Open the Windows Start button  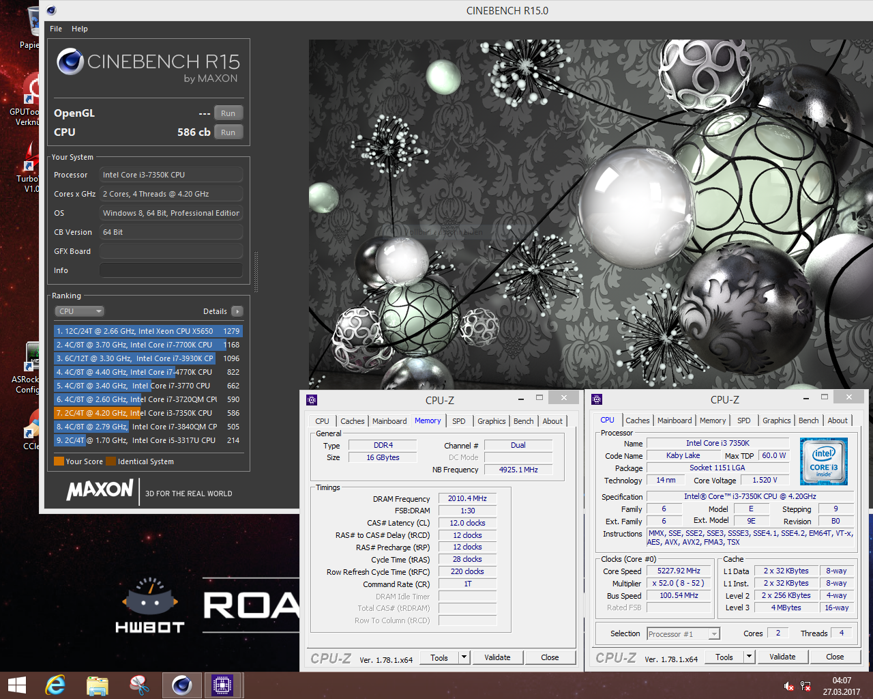pos(17,685)
